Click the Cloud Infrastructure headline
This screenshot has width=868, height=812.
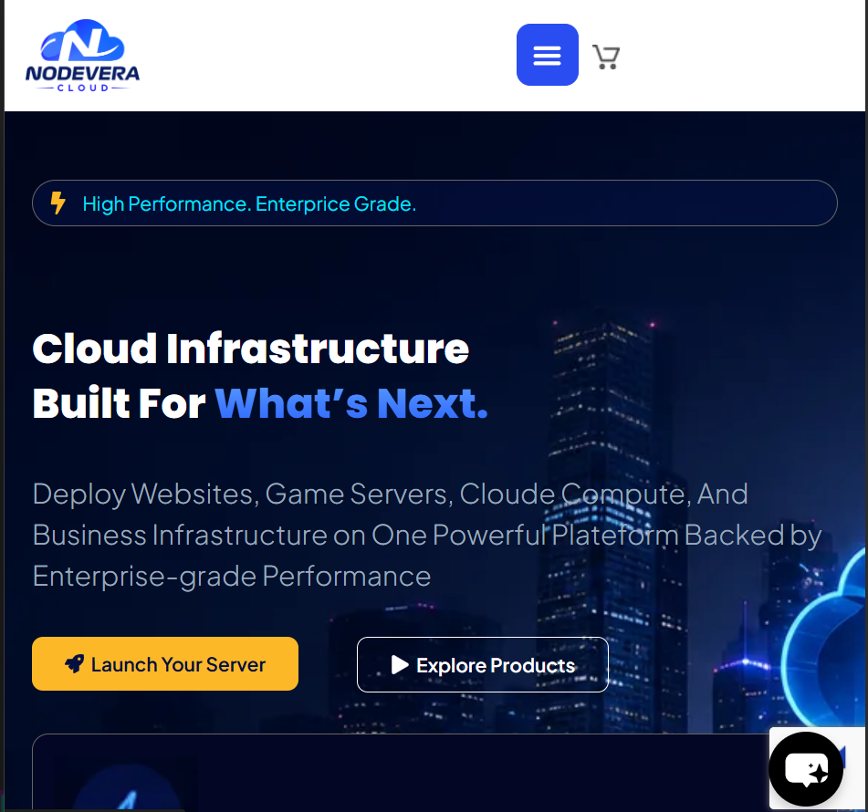click(251, 349)
